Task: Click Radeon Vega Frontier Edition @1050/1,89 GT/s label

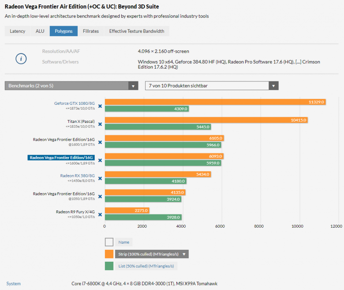Action: pos(64,194)
